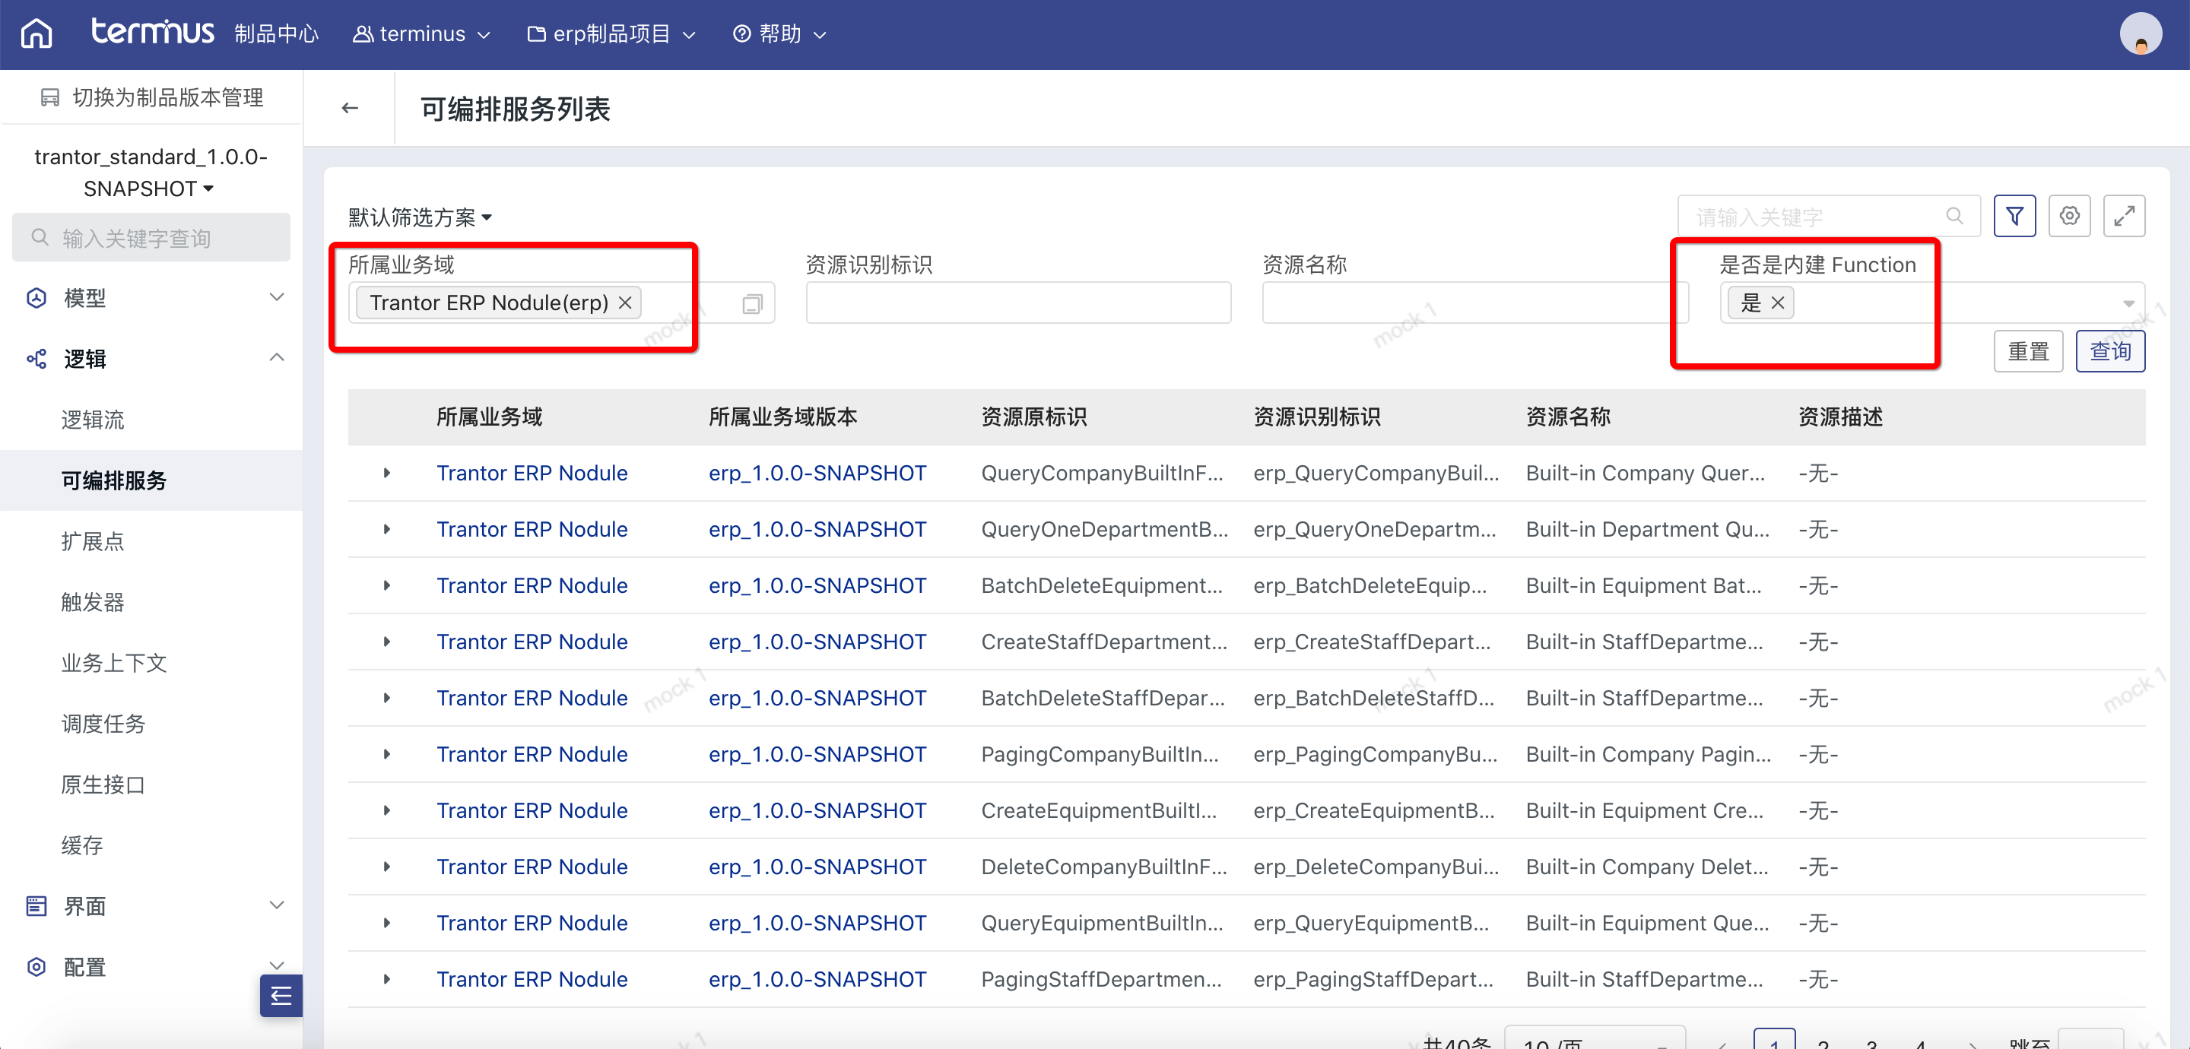Remove the 是 tag from Function filter
This screenshot has width=2190, height=1049.
pyautogui.click(x=1778, y=303)
